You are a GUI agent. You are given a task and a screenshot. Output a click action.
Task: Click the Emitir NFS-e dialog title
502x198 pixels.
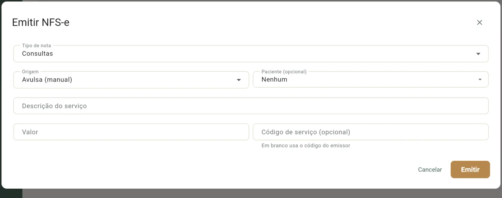(x=41, y=23)
